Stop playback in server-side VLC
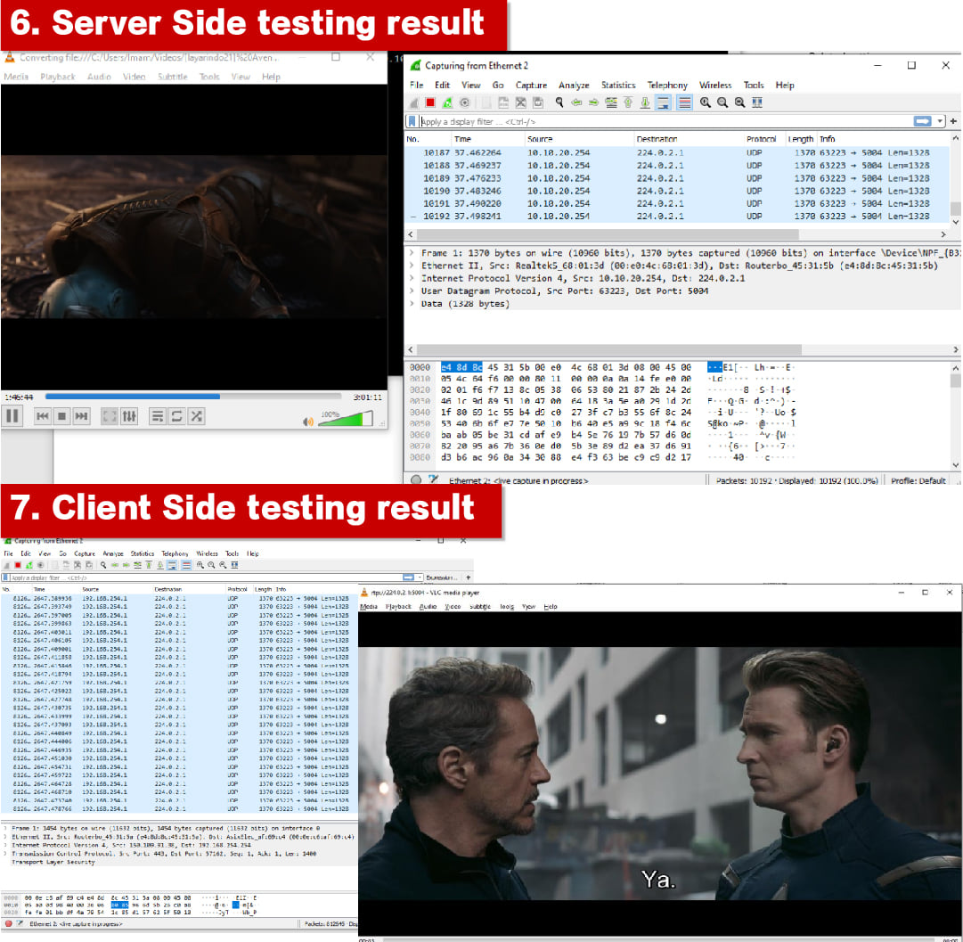Viewport: 963px width, 942px height. coord(61,416)
